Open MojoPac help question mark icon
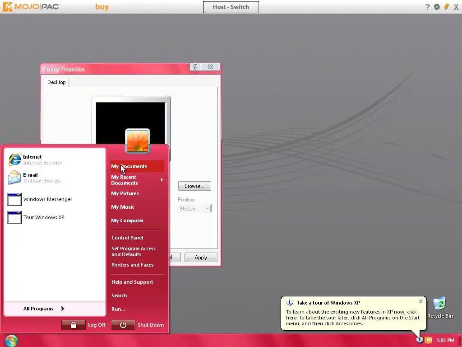 [428, 7]
